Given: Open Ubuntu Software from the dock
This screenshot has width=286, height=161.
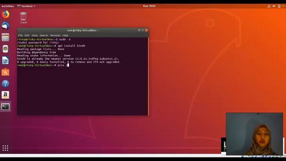Looking at the screenshot, I should click(x=5, y=72).
